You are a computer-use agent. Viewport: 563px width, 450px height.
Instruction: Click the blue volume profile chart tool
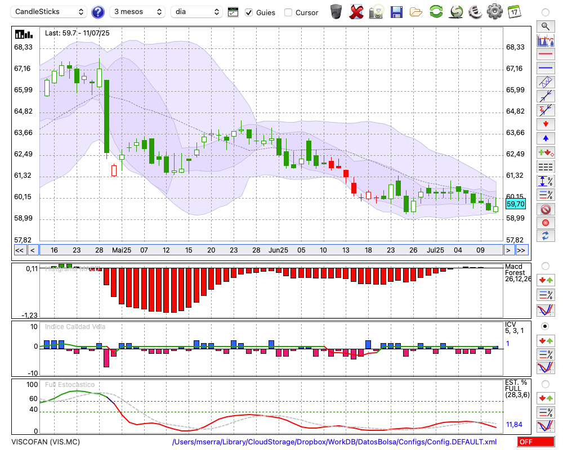(546, 40)
